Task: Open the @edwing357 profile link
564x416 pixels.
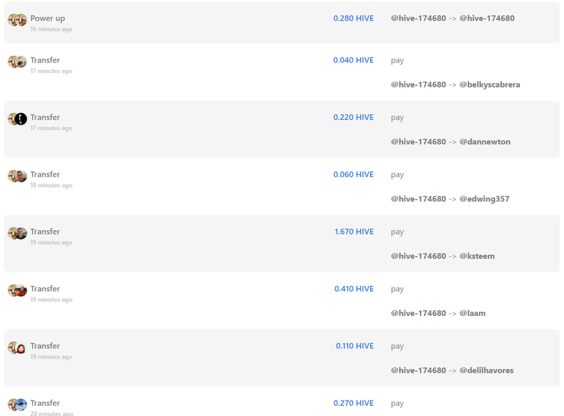Action: (x=484, y=199)
